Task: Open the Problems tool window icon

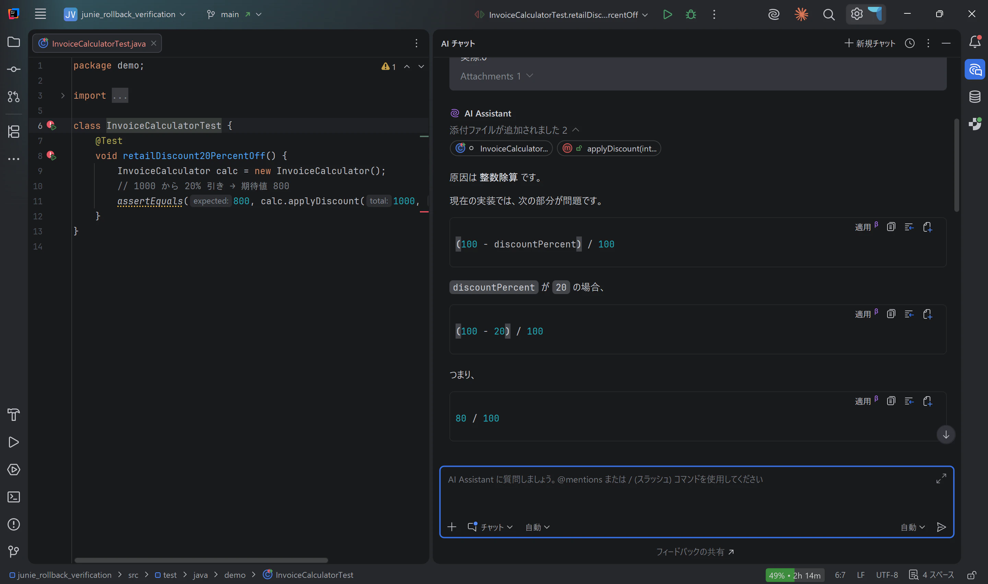Action: 14,524
